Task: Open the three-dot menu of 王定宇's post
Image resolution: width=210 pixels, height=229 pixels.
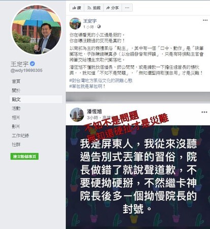Action: pos(205,20)
